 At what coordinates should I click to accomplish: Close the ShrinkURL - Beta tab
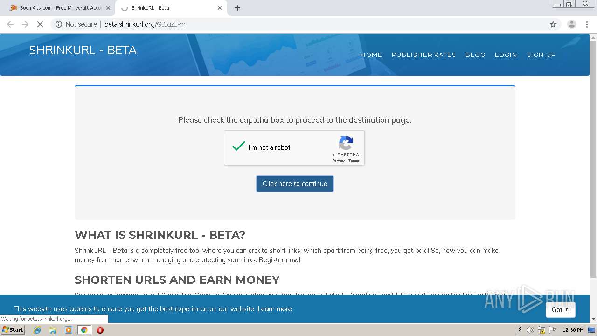pyautogui.click(x=220, y=8)
